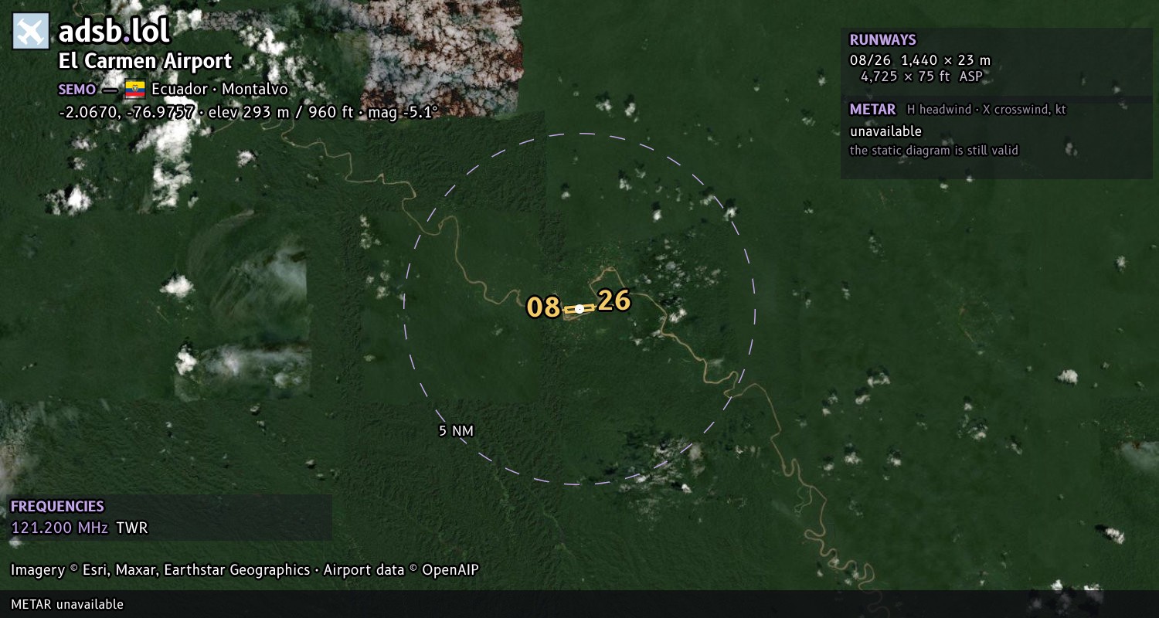Viewport: 1159px width, 618px height.
Task: Click the 5 NM range ring label
Action: (456, 431)
